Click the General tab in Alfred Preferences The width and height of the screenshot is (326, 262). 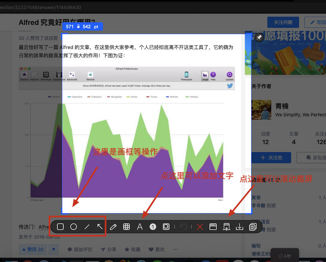click(24, 76)
